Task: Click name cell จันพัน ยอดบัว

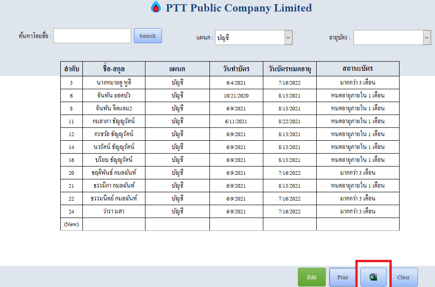Action: [x=114, y=95]
